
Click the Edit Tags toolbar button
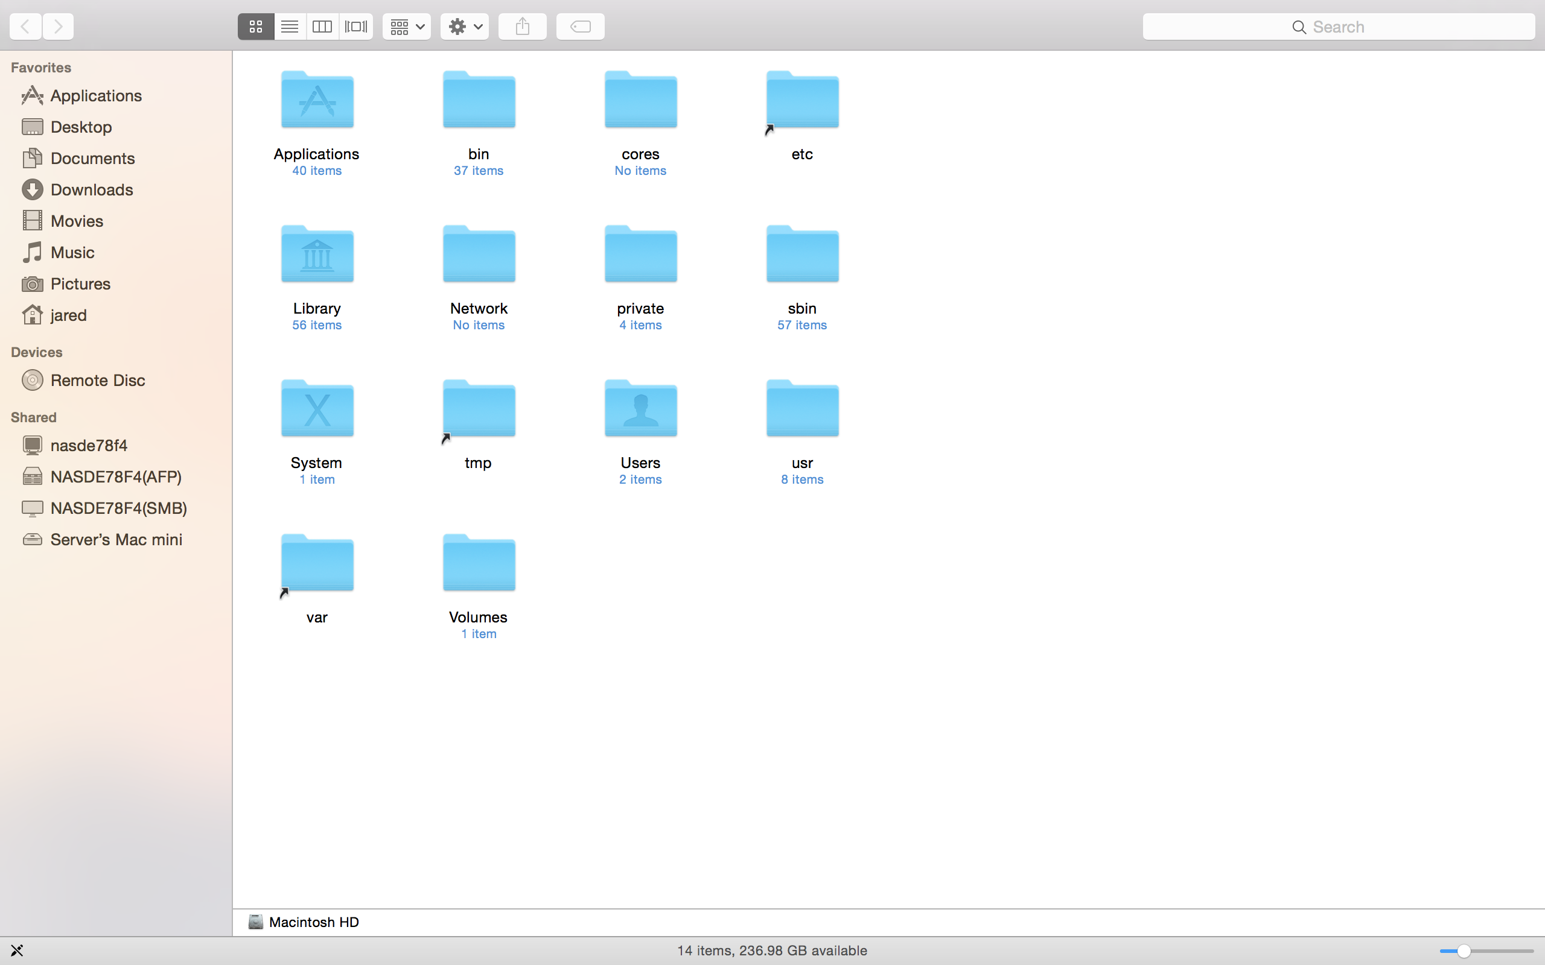tap(581, 26)
